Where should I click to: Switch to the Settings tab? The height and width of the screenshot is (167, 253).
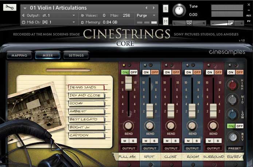76,55
